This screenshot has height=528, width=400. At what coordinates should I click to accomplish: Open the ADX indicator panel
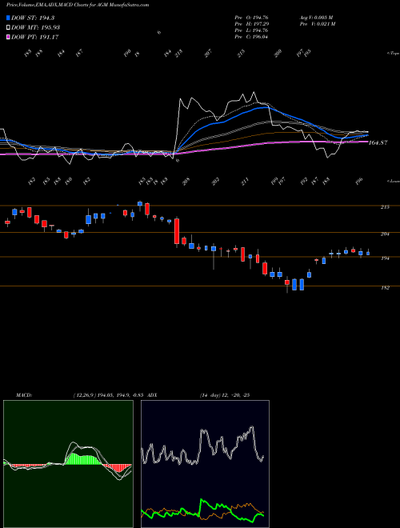[205, 464]
